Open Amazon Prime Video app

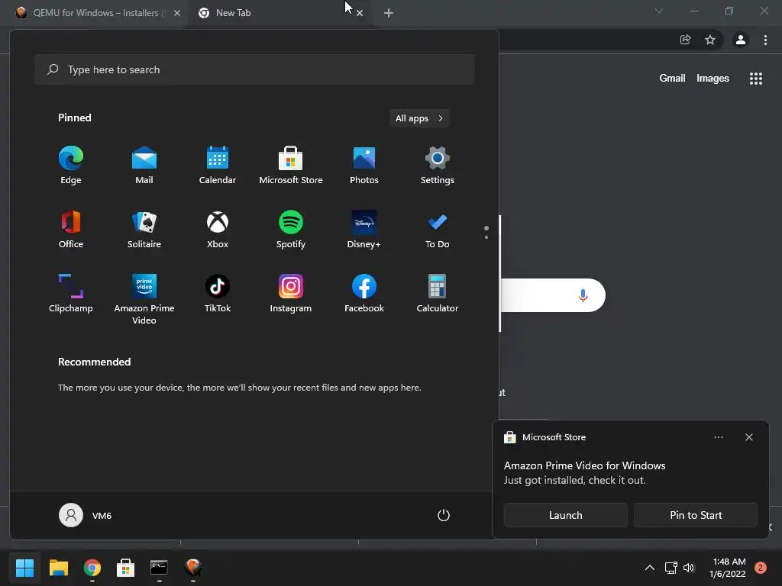(x=144, y=299)
